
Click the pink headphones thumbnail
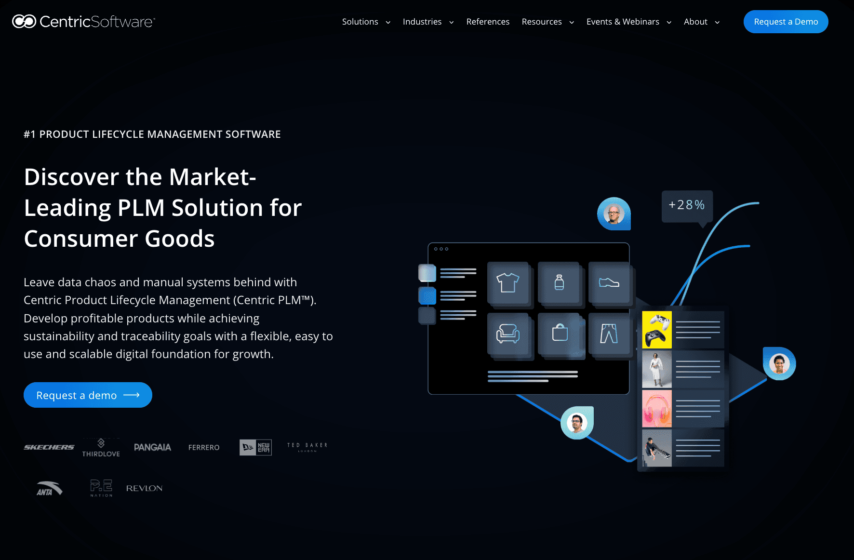tap(657, 409)
